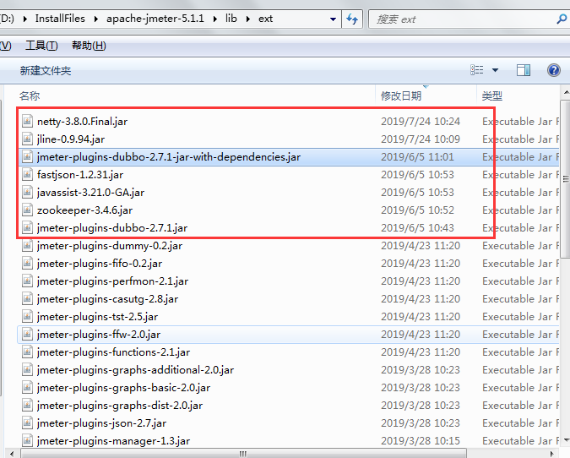The width and height of the screenshot is (570, 458).
Task: Click horizontal scrollbar right arrow
Action: tap(551, 454)
